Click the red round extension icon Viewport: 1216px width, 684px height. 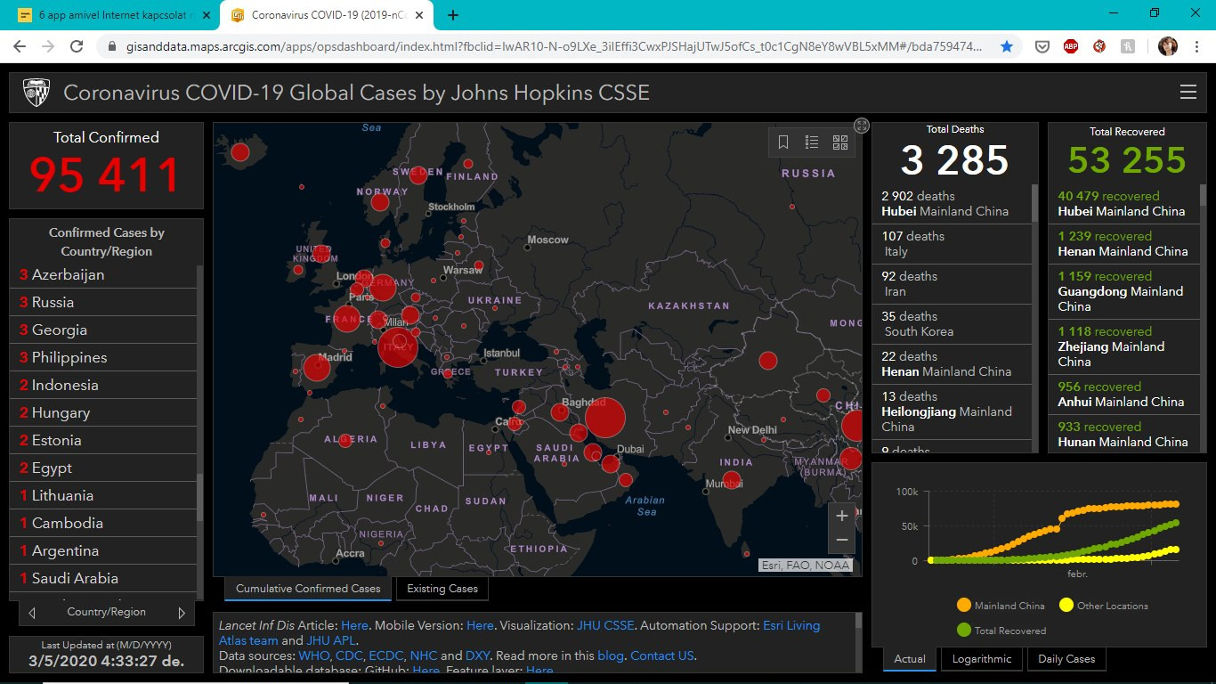(x=1099, y=46)
